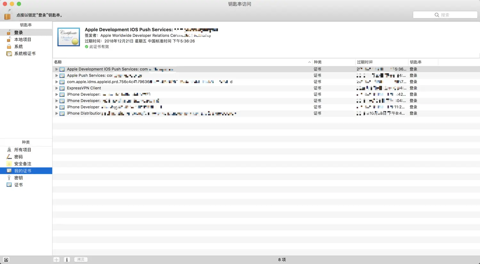Expand the com.apple.idms.appleid.prd certificate row
This screenshot has width=480, height=264.
tap(57, 82)
